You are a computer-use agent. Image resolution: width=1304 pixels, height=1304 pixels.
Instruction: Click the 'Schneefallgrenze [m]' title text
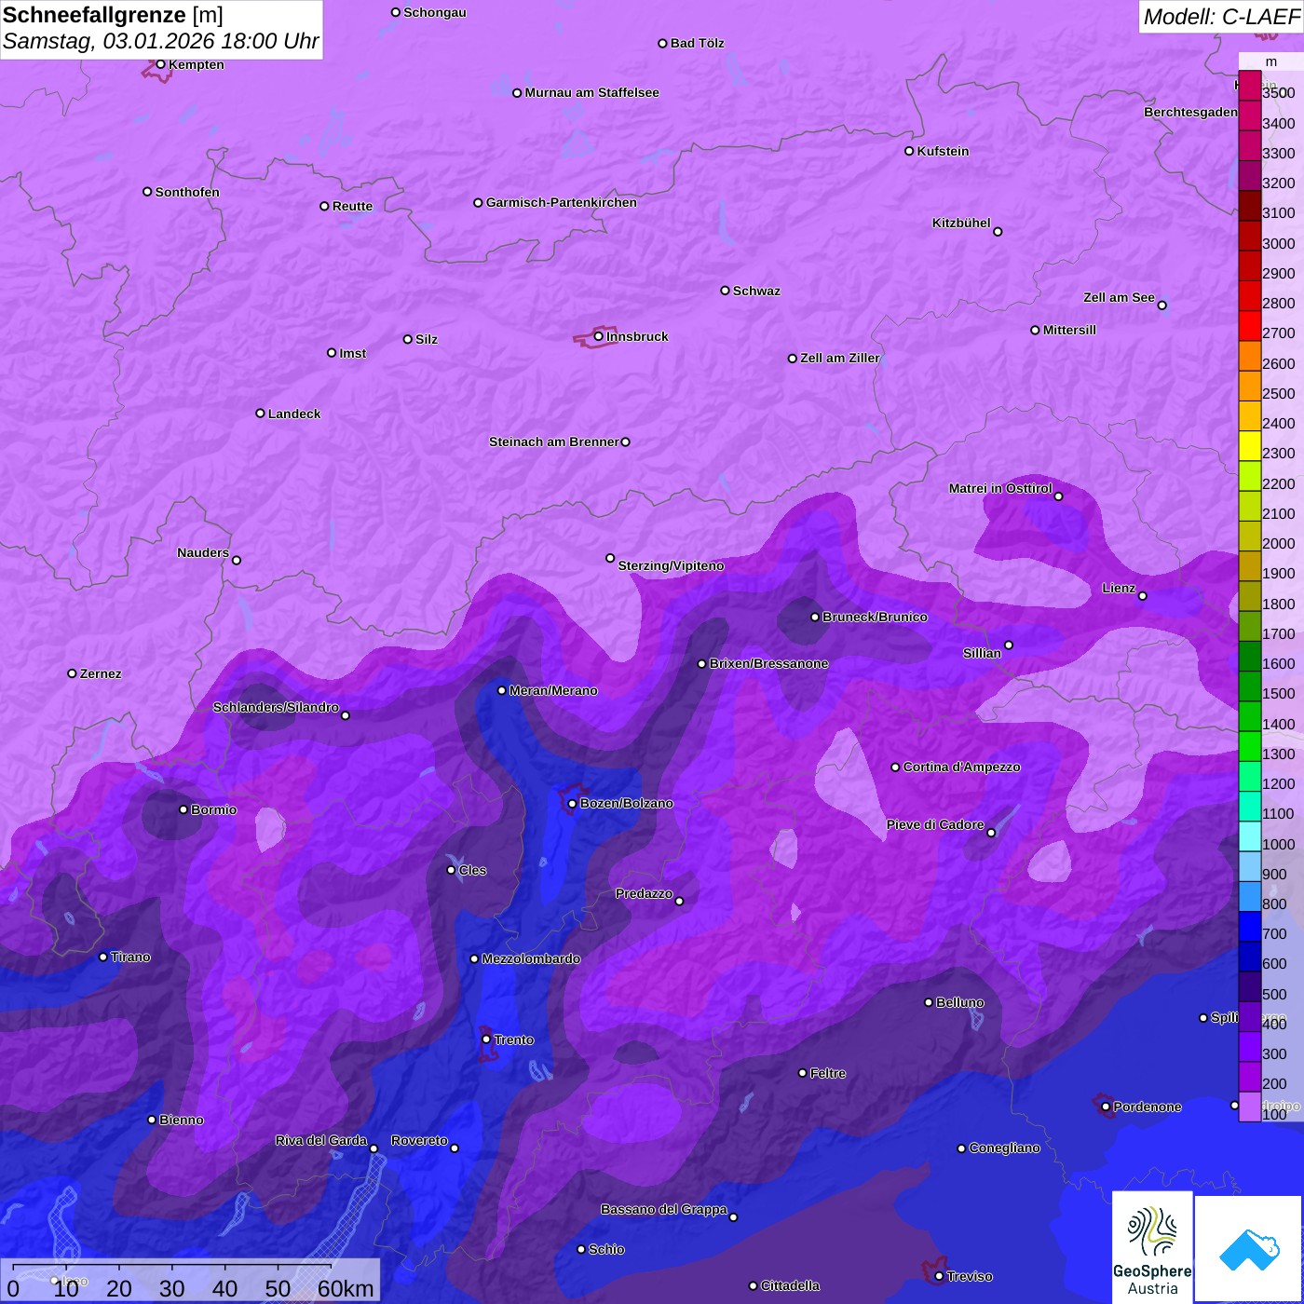coord(113,16)
